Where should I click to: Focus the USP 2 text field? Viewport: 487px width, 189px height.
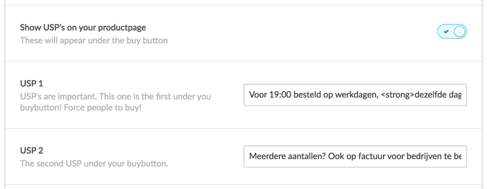[x=355, y=156]
